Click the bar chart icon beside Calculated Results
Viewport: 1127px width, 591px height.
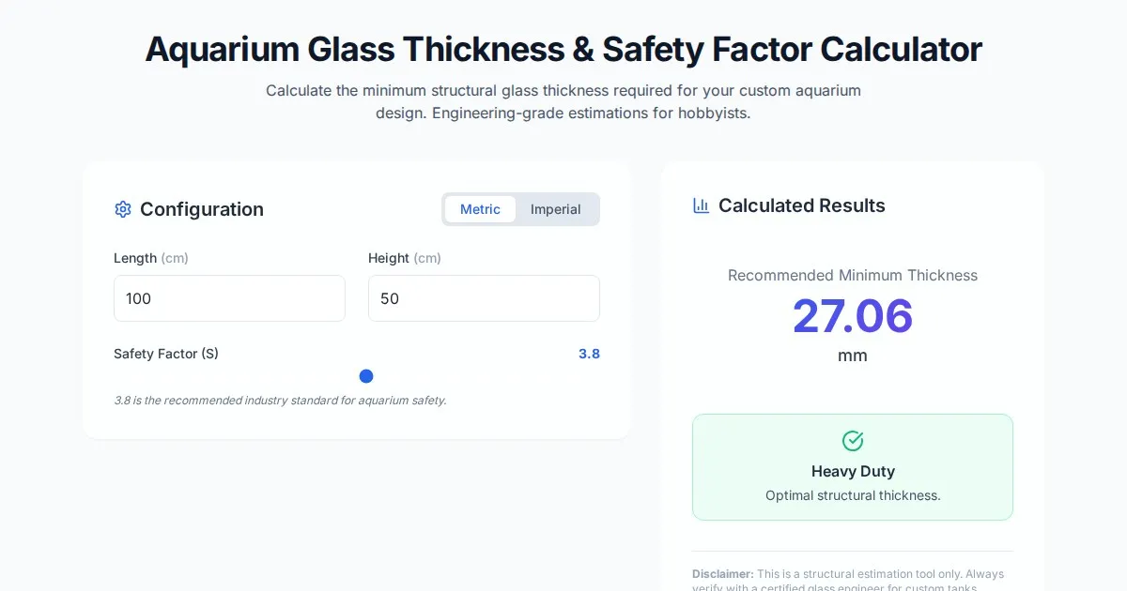coord(701,205)
